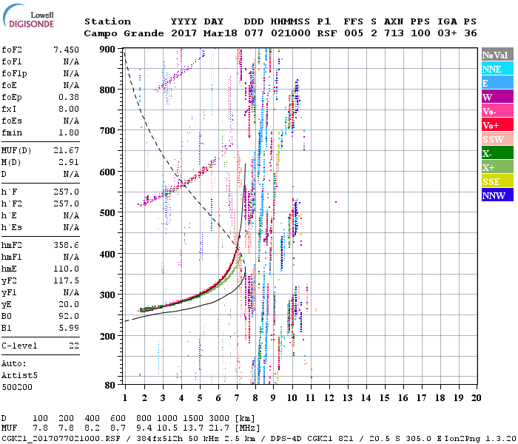The width and height of the screenshot is (518, 444).
Task: Select the NoVal gray legend swatch
Action: pyautogui.click(x=496, y=55)
